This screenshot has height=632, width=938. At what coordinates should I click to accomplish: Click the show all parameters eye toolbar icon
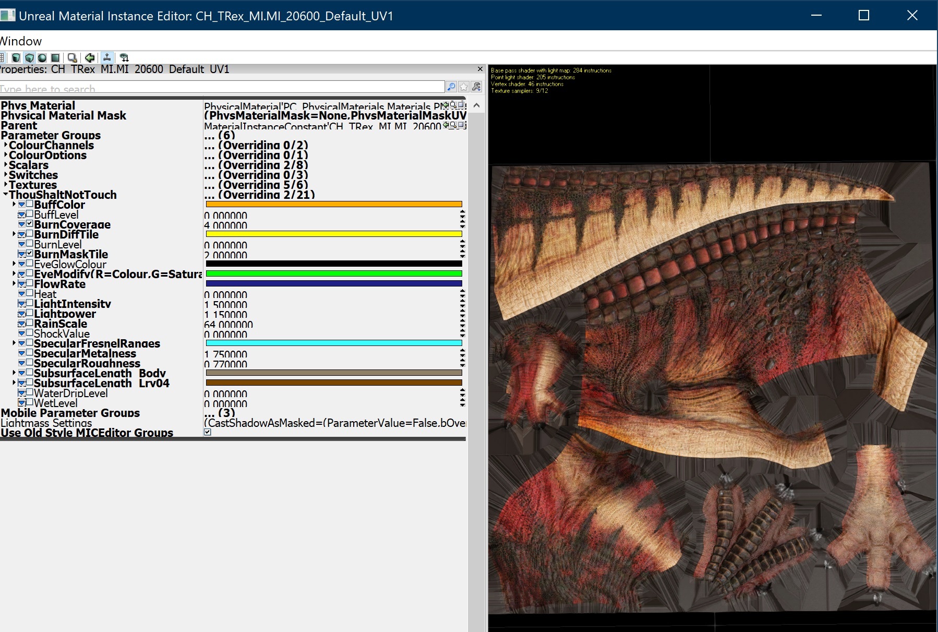pos(124,57)
